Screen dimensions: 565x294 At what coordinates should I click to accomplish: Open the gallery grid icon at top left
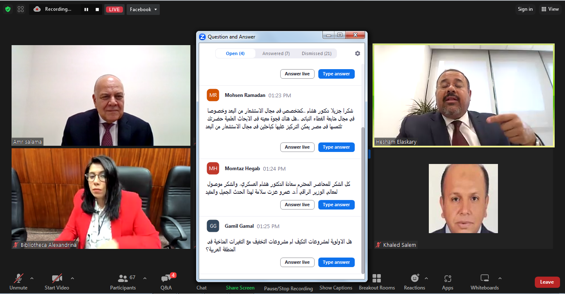click(21, 9)
